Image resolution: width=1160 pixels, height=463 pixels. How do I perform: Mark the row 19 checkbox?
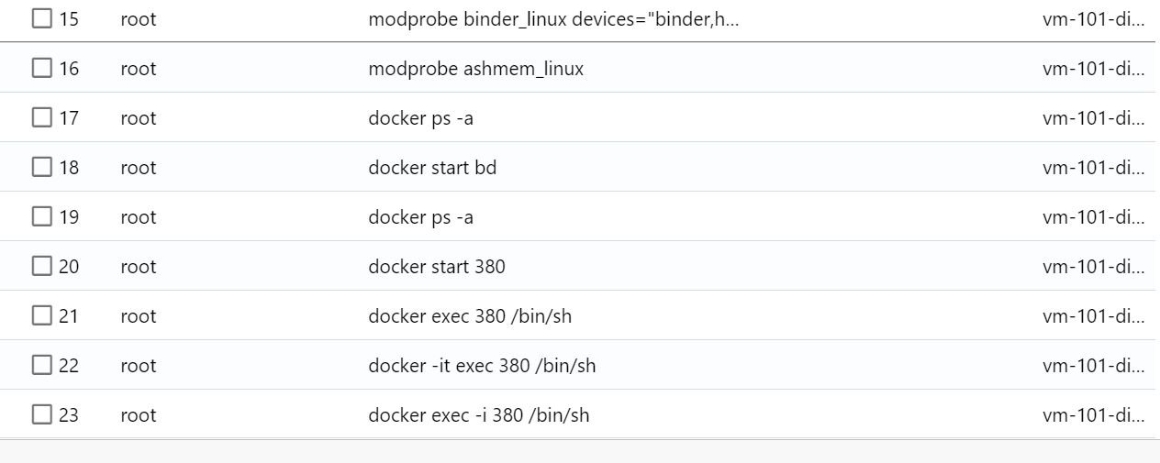click(42, 217)
